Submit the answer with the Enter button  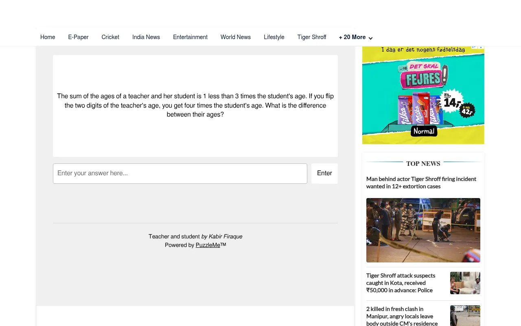324,174
